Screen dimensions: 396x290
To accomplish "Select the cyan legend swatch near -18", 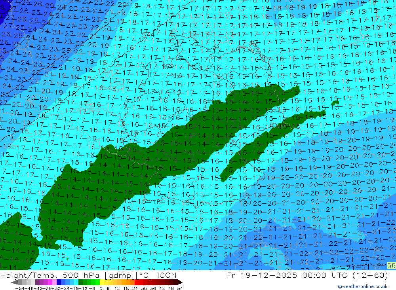I will [x=76, y=282].
